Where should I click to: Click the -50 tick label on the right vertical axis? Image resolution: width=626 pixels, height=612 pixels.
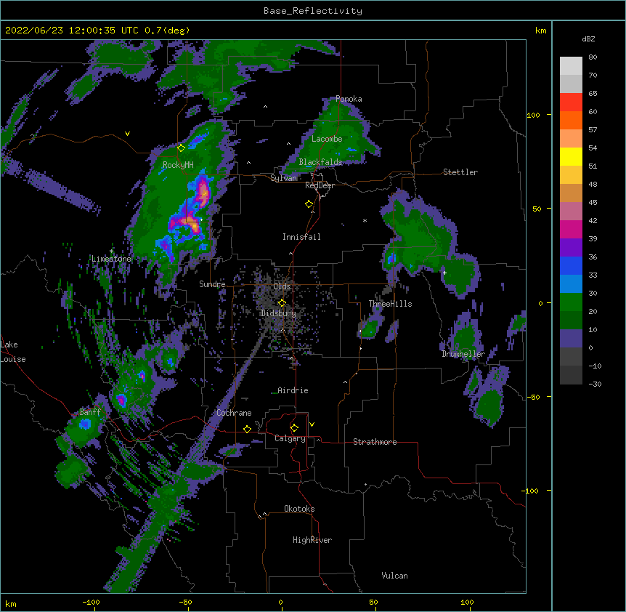tap(533, 397)
